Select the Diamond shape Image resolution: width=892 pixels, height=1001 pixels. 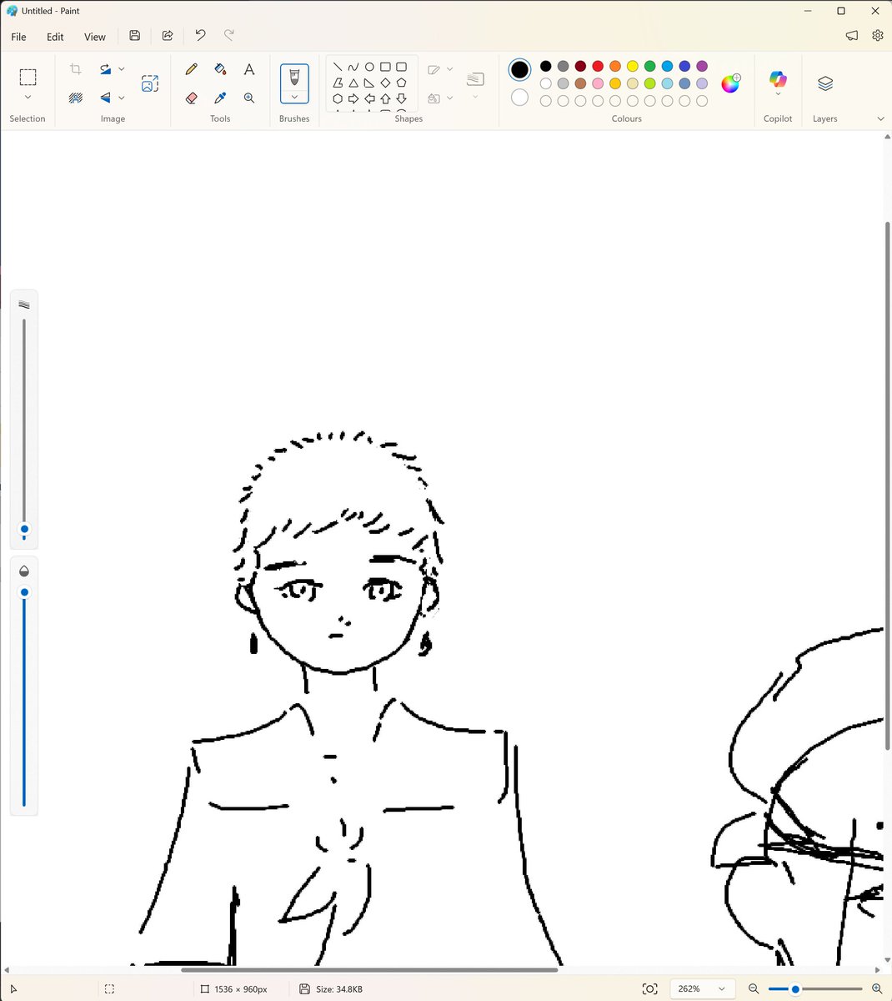pos(385,83)
